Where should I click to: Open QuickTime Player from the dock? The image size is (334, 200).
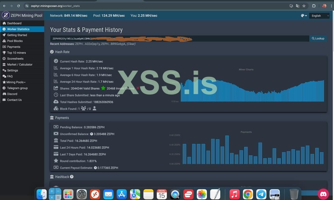(x=175, y=194)
